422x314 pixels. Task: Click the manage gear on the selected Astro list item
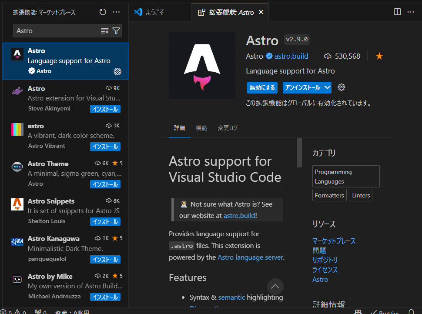tap(117, 71)
